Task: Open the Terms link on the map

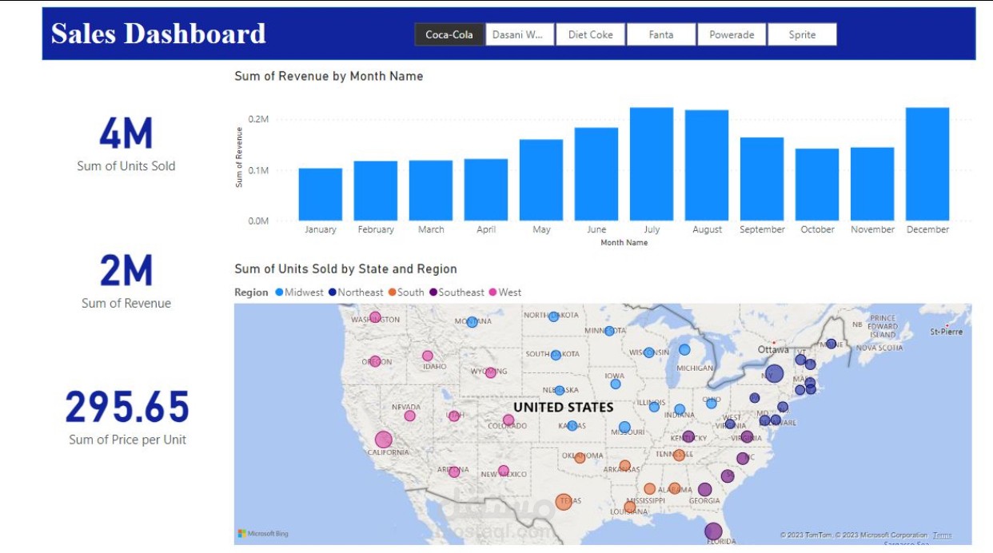Action: (942, 535)
